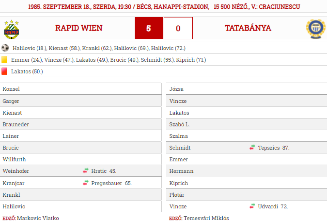Open the RAPID WIEN team name
This screenshot has height=221, width=327.
pos(79,28)
